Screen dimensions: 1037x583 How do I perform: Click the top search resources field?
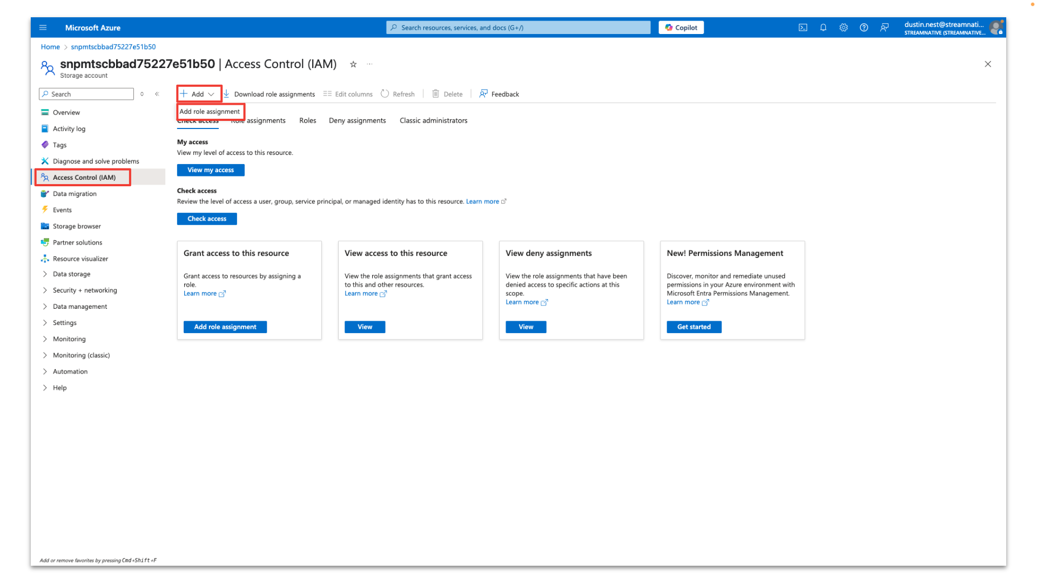coord(518,28)
